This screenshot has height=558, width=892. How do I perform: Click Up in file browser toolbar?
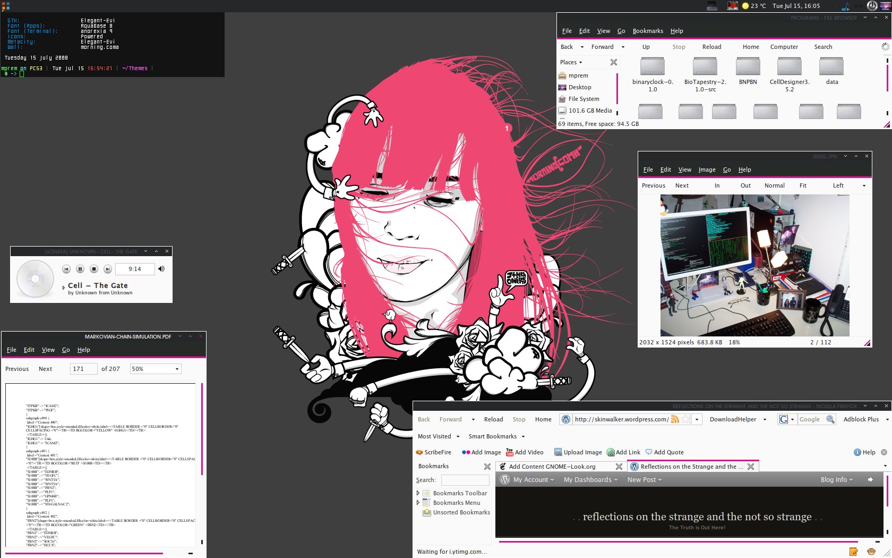[x=646, y=47]
